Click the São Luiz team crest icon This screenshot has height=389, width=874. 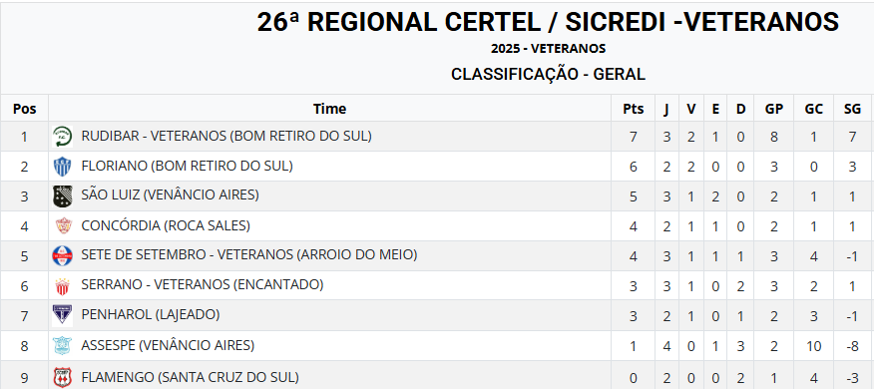tap(63, 196)
